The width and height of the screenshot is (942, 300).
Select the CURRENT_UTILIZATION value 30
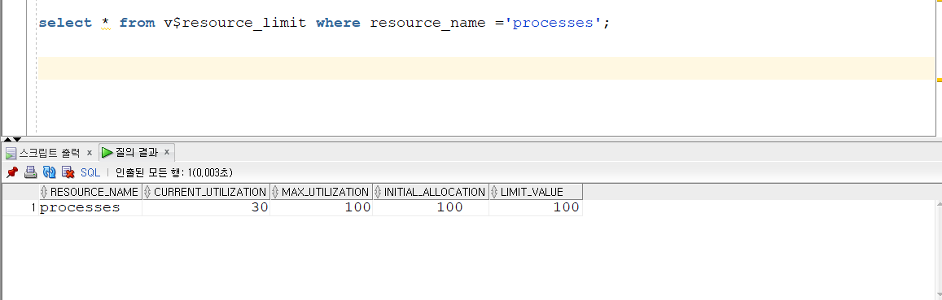(206, 207)
